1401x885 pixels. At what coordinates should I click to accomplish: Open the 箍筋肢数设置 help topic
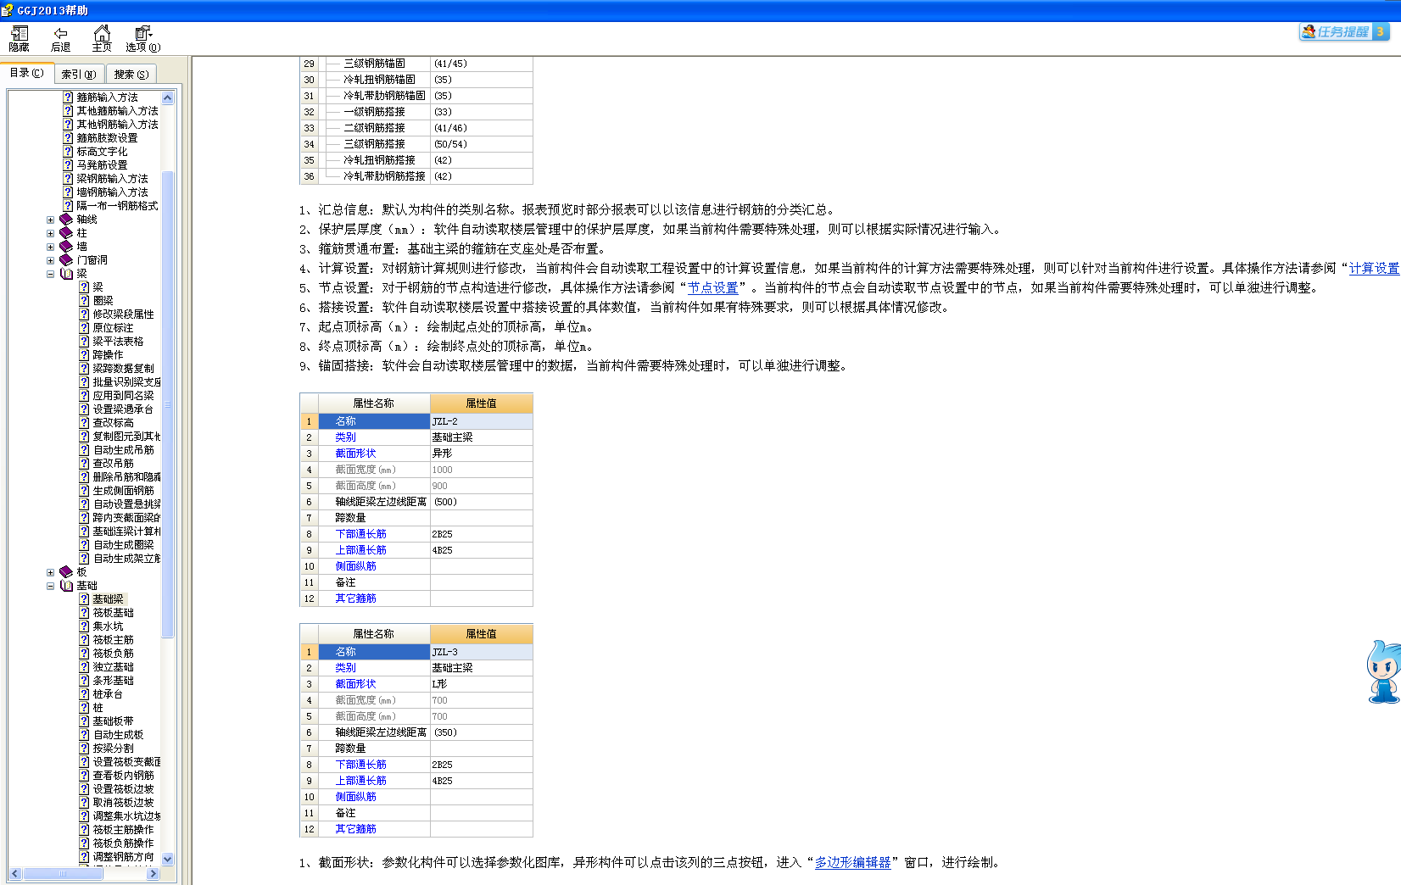coord(107,138)
